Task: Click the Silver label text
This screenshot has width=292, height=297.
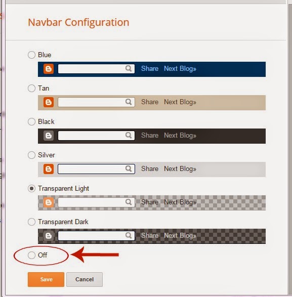Action: coord(47,155)
